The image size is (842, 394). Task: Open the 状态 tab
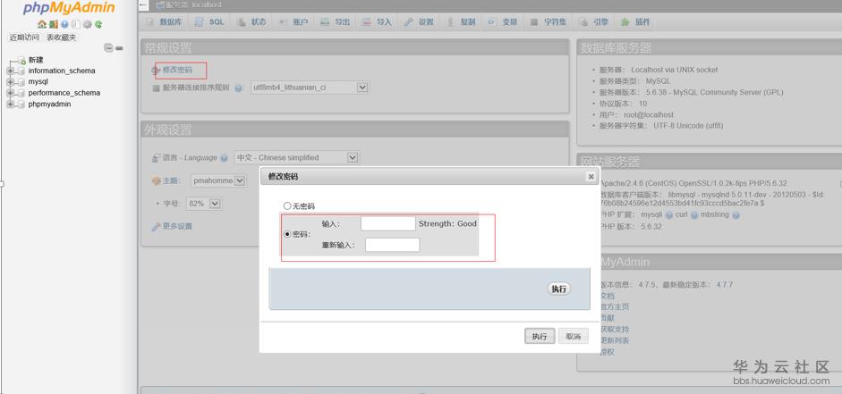point(251,22)
